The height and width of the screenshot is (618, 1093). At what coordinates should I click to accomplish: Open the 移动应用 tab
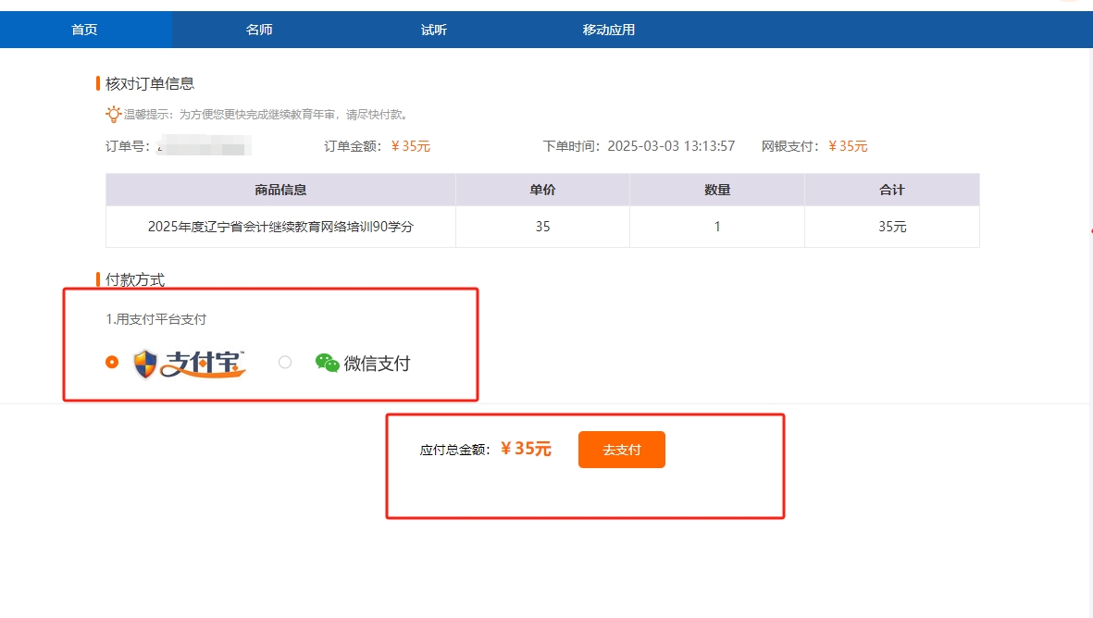(x=606, y=29)
